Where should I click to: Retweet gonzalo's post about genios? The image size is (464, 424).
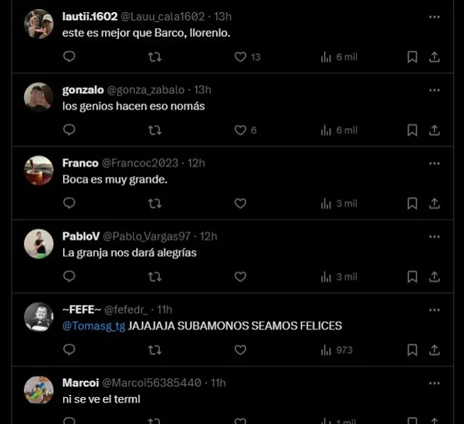click(x=155, y=130)
